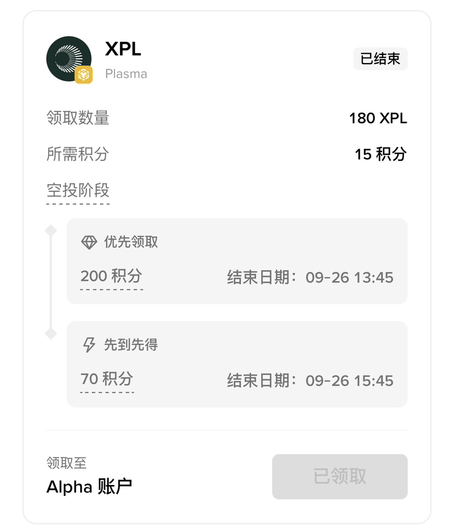454x531 pixels.
Task: Click the lightning bolt icon beside 先到先得
Action: pyautogui.click(x=89, y=345)
